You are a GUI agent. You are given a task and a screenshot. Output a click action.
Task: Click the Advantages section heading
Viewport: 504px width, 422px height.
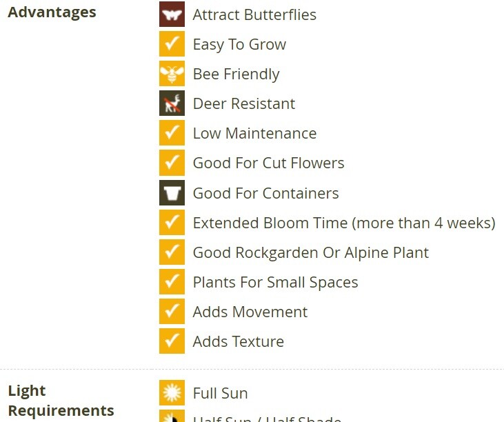[52, 12]
